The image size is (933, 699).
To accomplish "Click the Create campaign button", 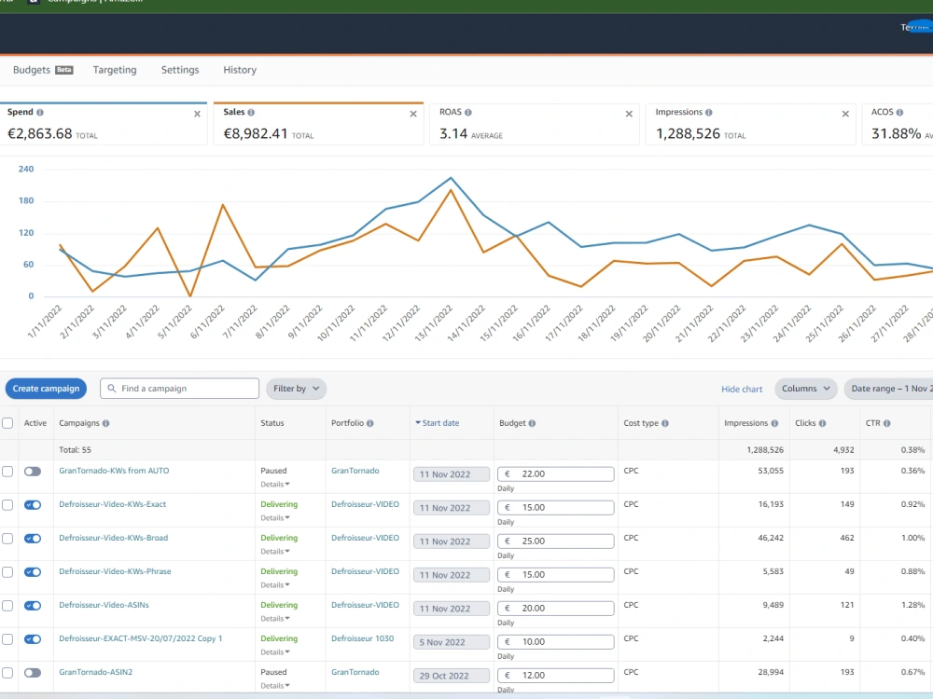I will click(x=46, y=389).
